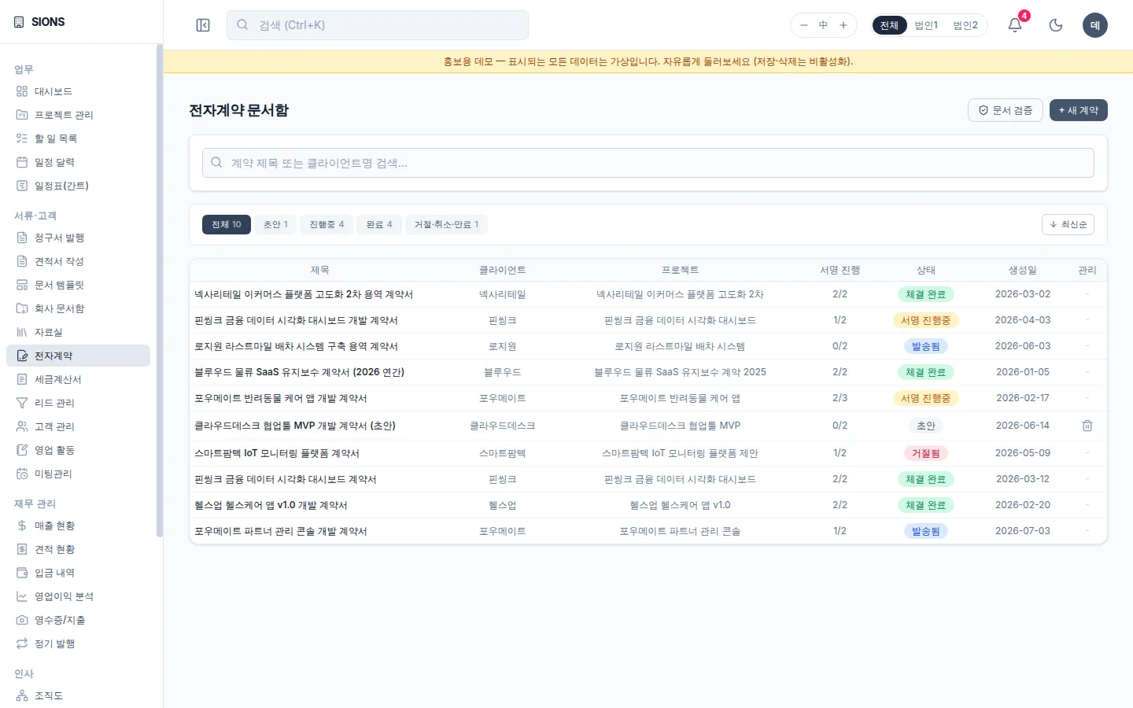
Task: Open 헬스업 헬스케어 앱 v1.0 개발 계약서
Action: 271,505
